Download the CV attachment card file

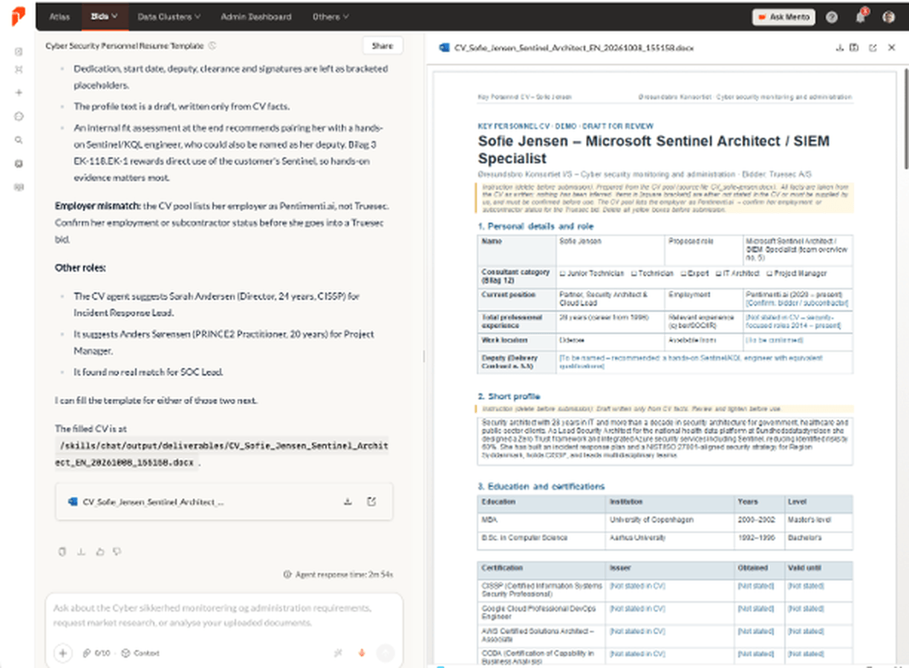(x=348, y=502)
